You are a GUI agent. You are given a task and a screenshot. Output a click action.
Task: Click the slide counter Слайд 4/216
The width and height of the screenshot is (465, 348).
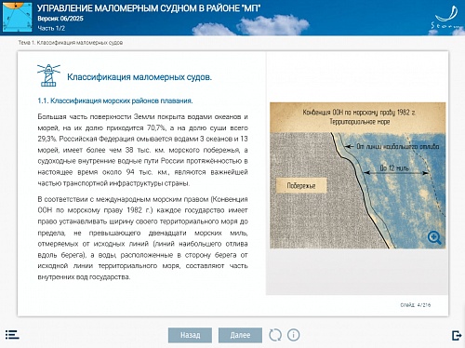pyautogui.click(x=416, y=305)
